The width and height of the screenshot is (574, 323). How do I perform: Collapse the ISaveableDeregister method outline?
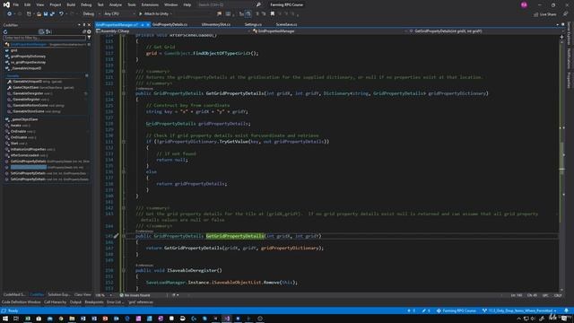(124, 270)
